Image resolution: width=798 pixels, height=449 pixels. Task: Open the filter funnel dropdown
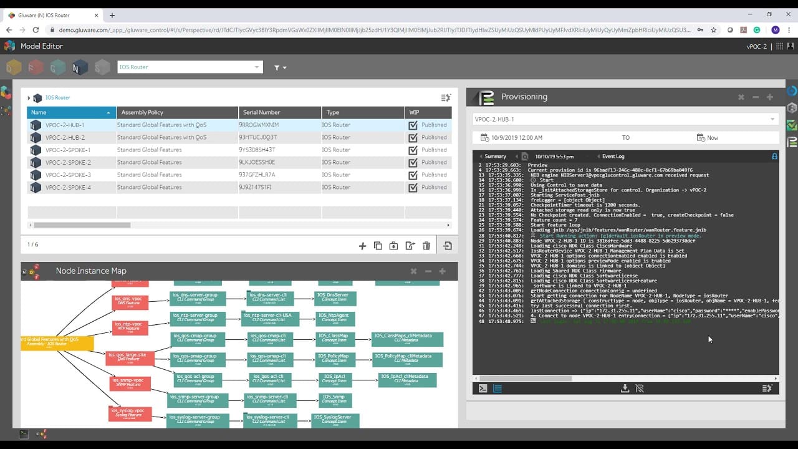(x=280, y=67)
